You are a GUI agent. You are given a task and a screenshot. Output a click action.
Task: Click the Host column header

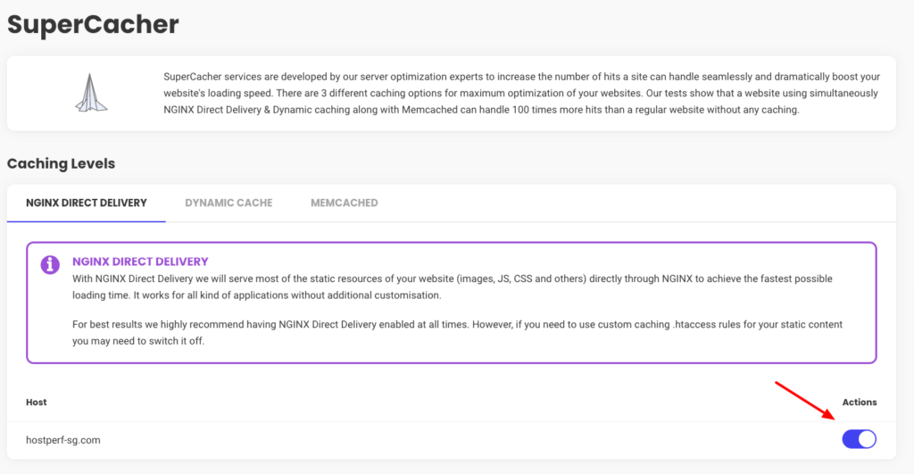[36, 403]
